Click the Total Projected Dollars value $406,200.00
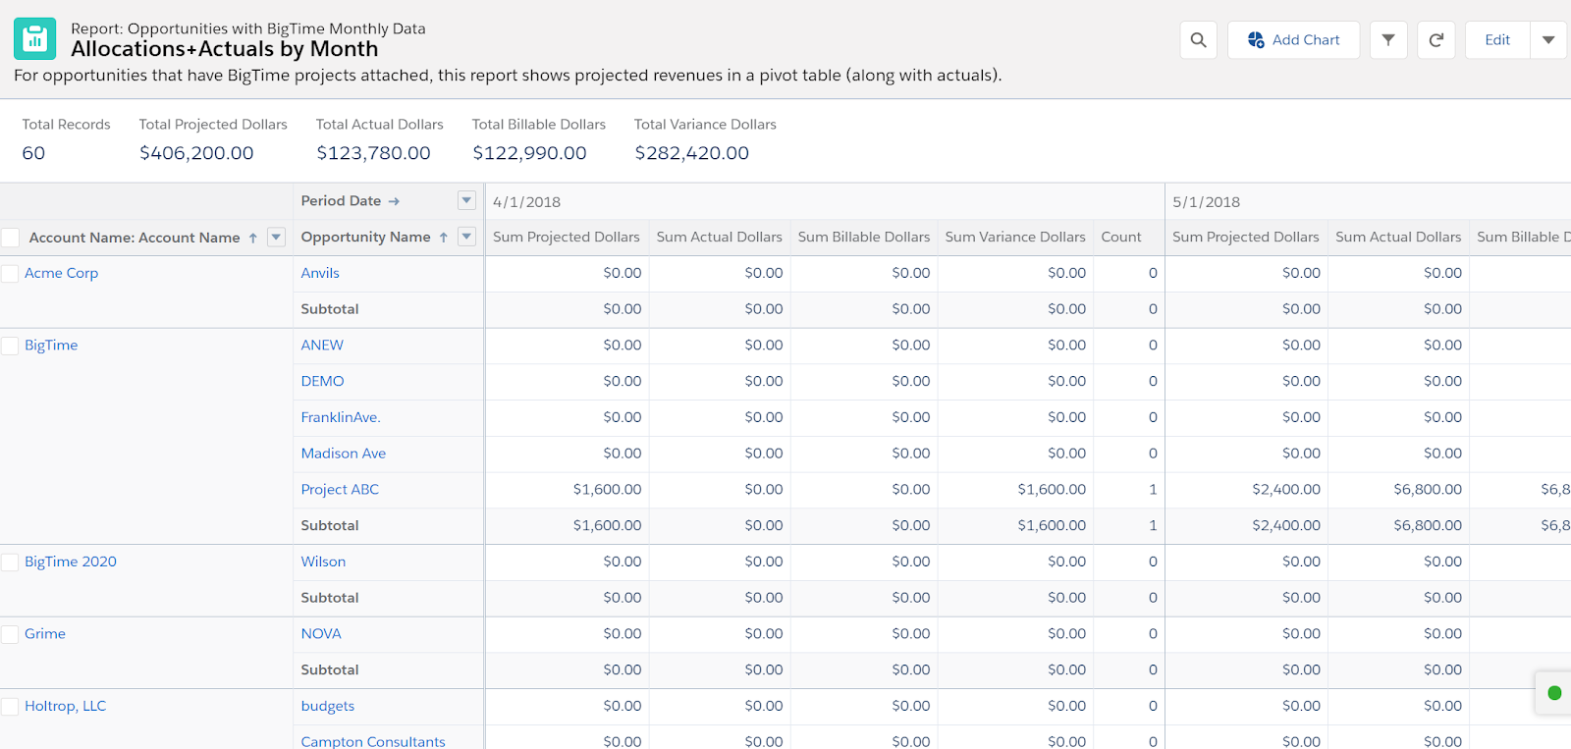 [196, 153]
